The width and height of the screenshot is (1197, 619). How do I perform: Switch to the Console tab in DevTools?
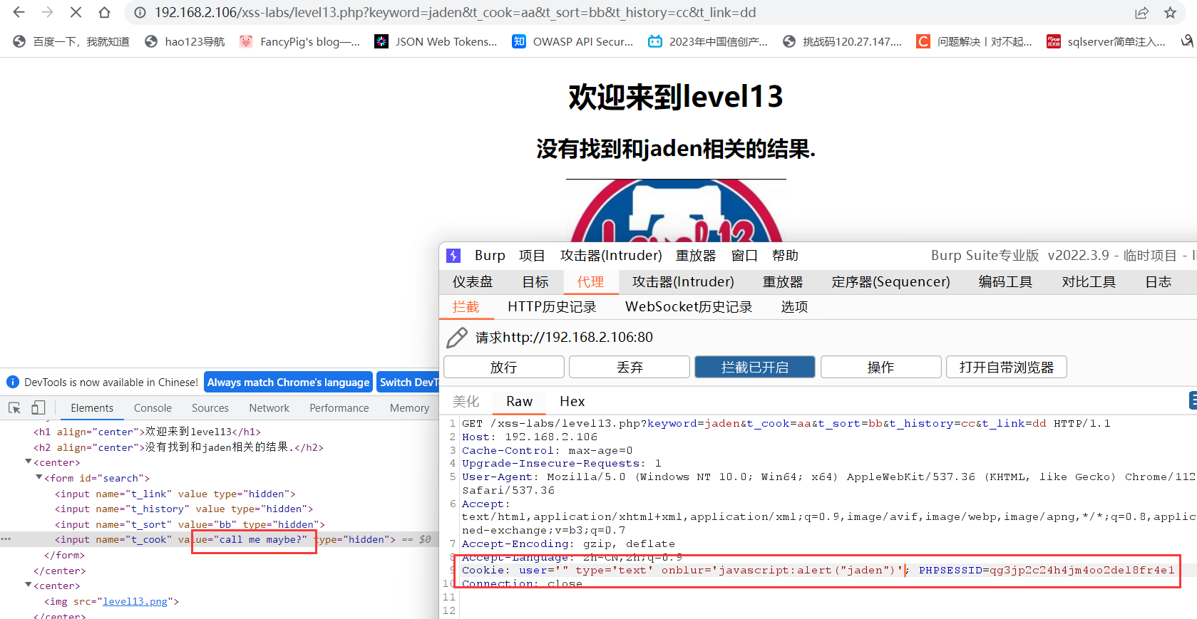tap(153, 408)
